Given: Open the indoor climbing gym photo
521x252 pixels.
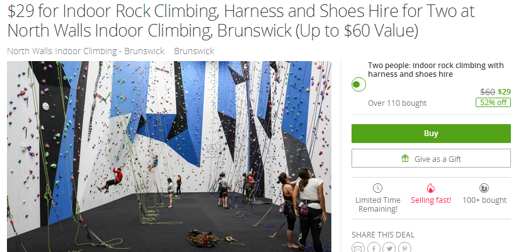Looking at the screenshot, I should pos(169,156).
